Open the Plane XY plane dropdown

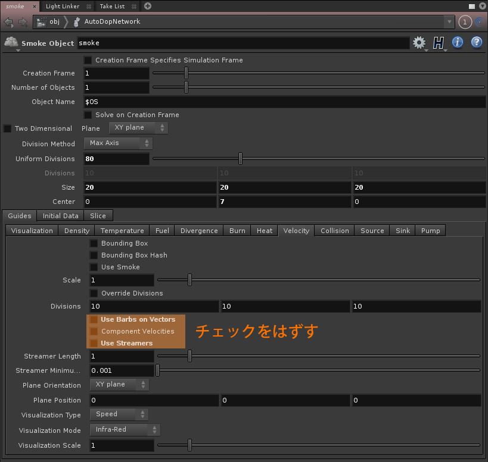click(x=138, y=128)
